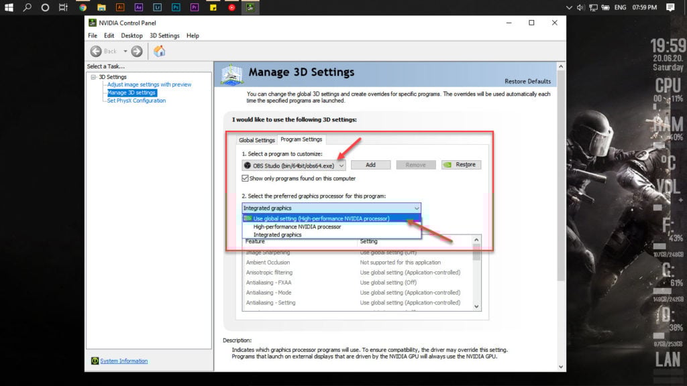687x386 pixels.
Task: Select the Antialiasing - Mode feature row
Action: click(358, 292)
